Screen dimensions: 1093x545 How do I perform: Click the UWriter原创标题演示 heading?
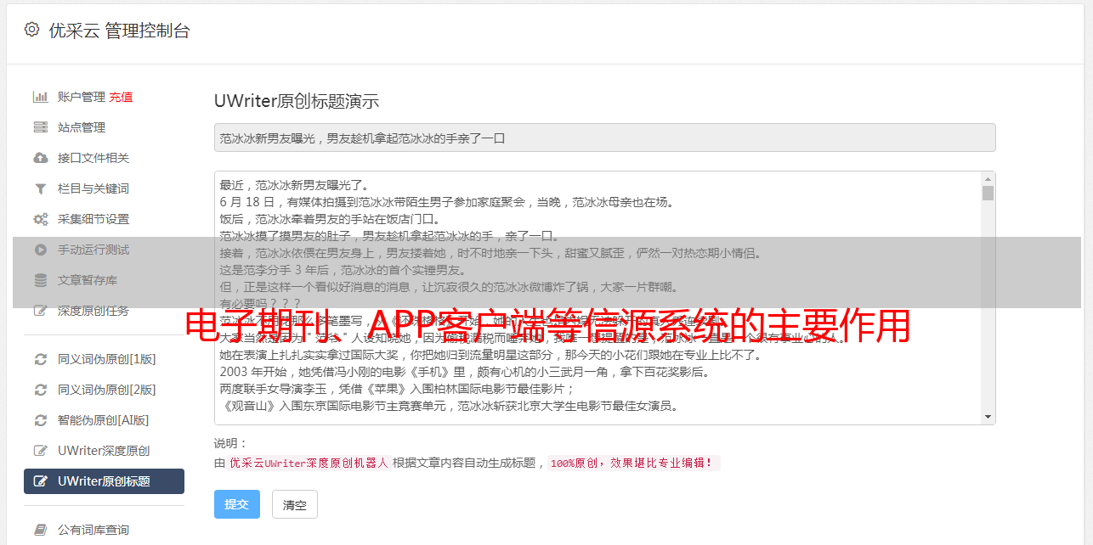297,101
